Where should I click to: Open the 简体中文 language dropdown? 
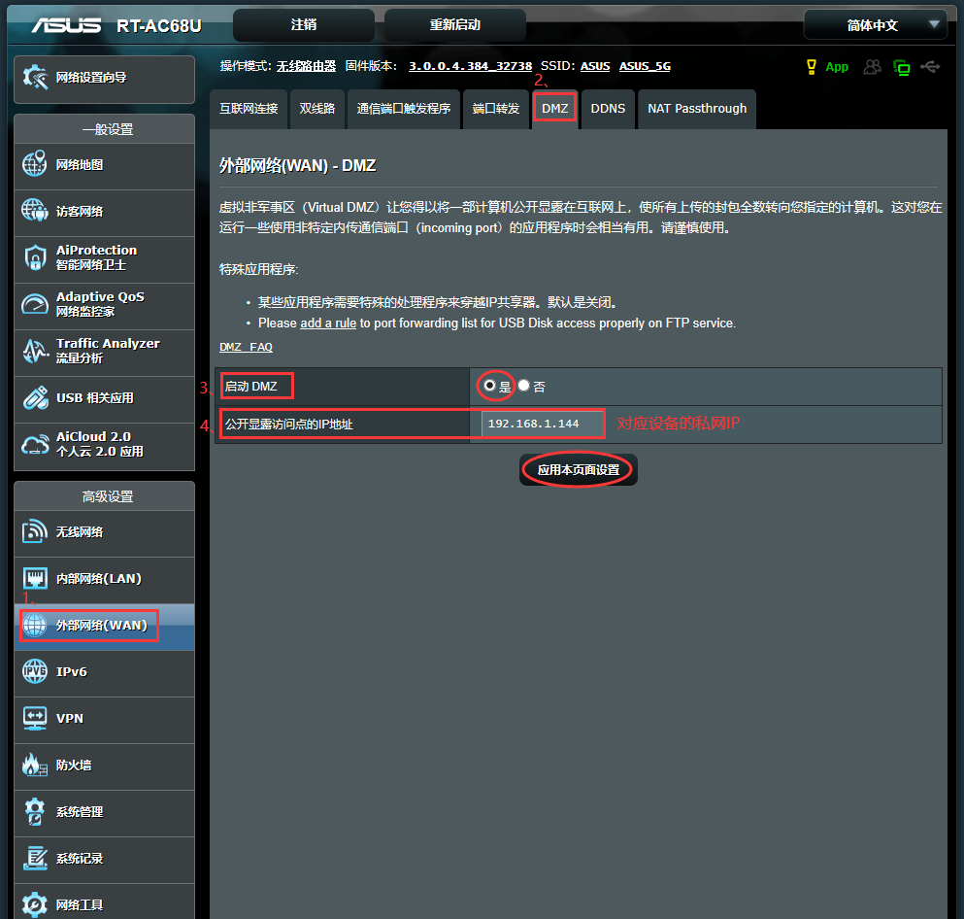pyautogui.click(x=874, y=24)
